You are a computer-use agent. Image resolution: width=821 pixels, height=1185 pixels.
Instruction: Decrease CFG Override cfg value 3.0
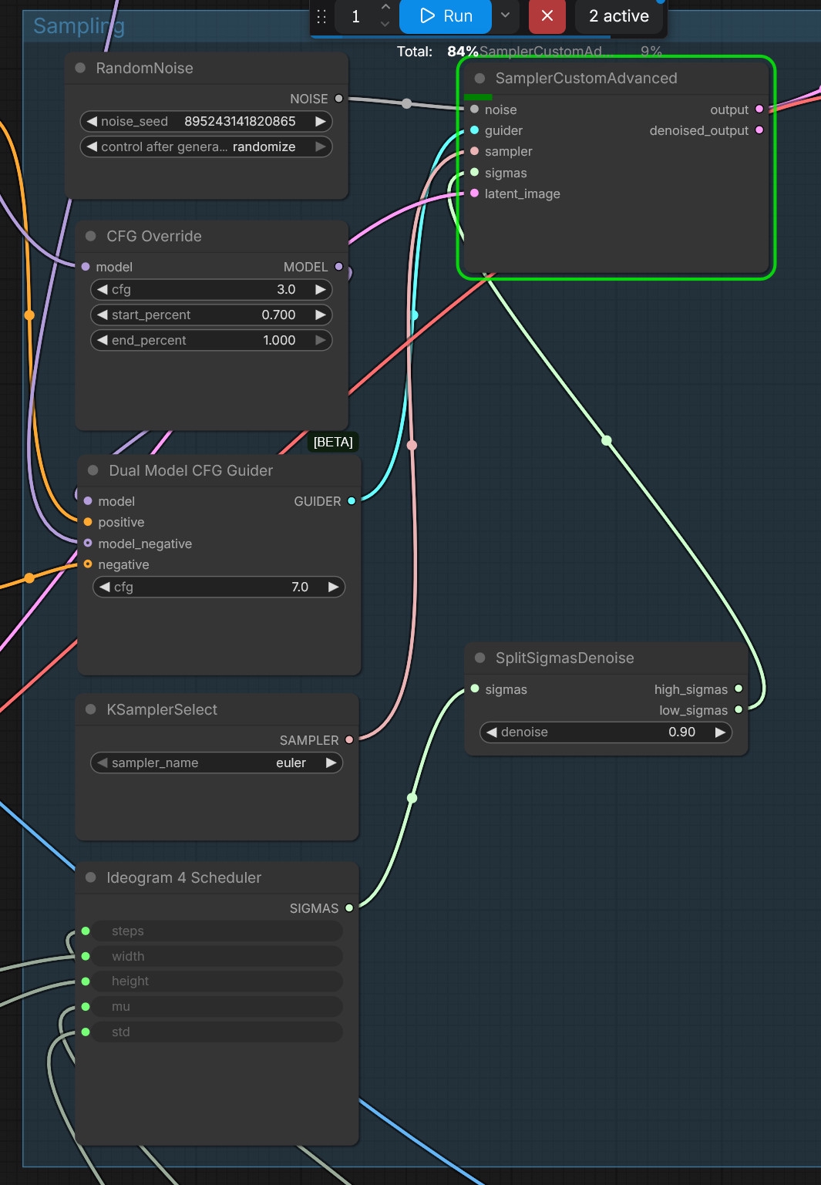[x=103, y=289]
